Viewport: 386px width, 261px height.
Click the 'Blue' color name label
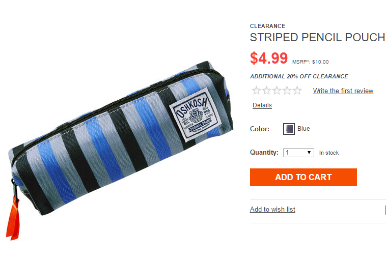tap(304, 129)
